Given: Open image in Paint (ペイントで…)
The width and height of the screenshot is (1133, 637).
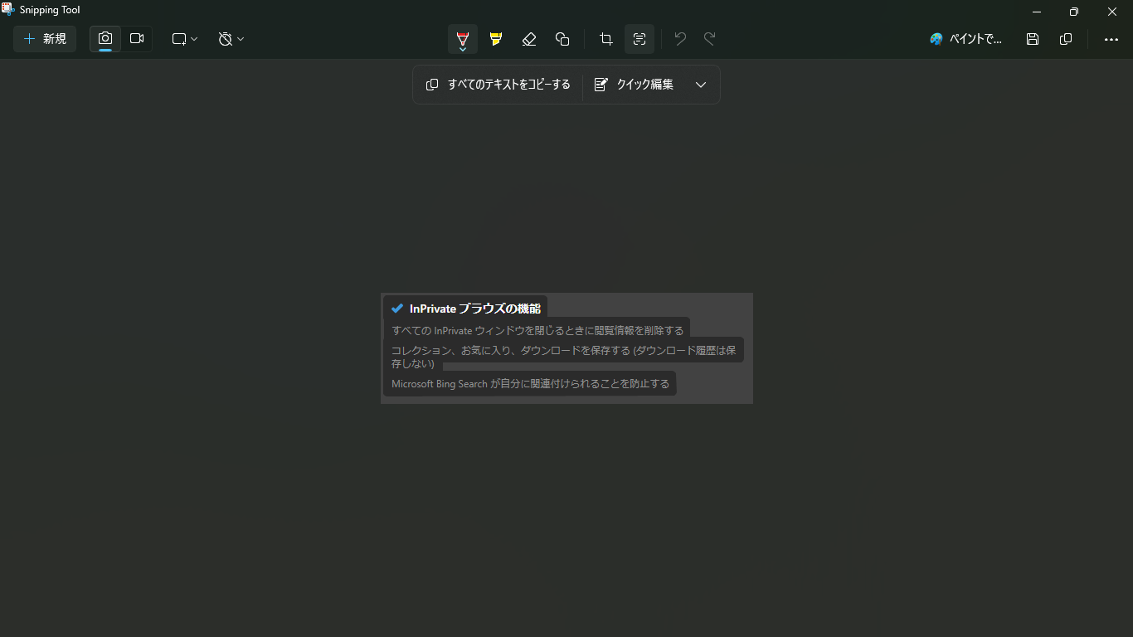Looking at the screenshot, I should point(966,39).
